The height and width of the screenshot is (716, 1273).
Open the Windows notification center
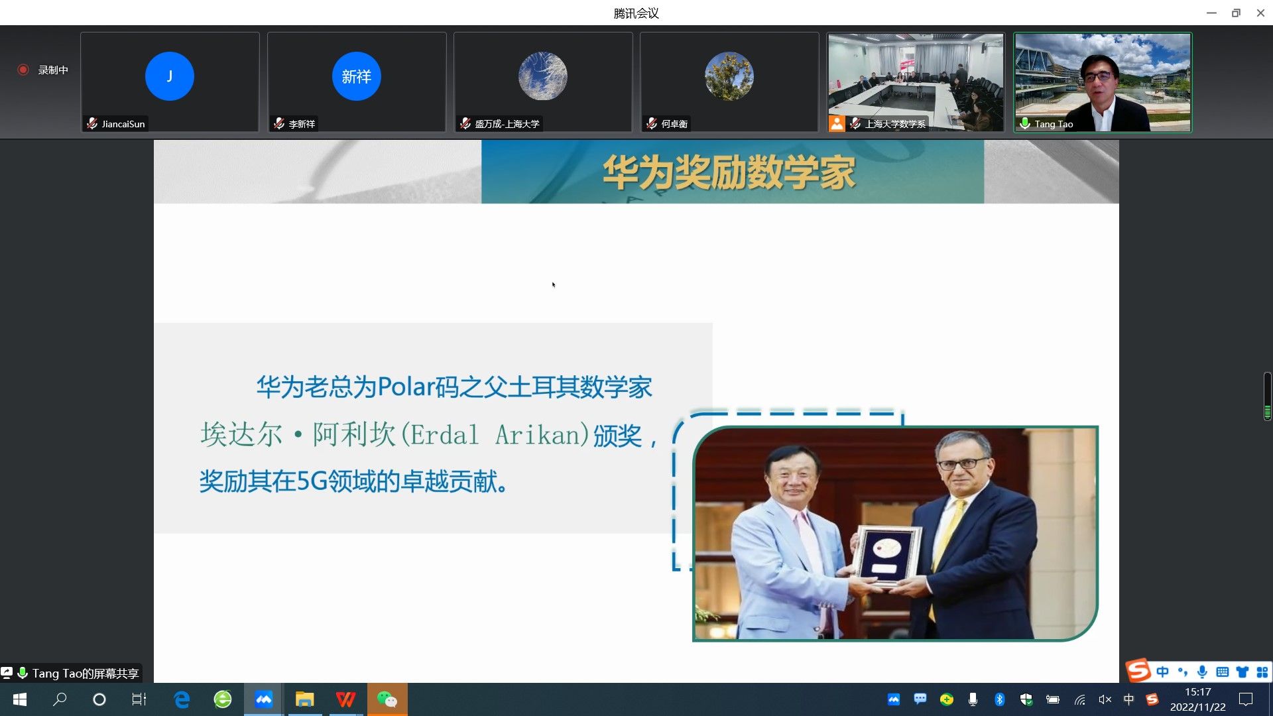pyautogui.click(x=1246, y=699)
